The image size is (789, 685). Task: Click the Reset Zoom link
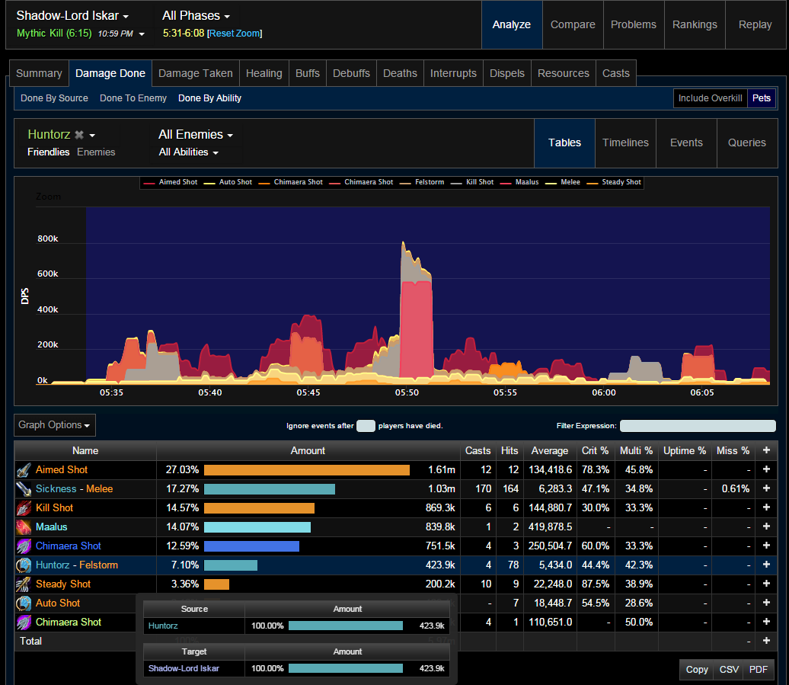[235, 34]
